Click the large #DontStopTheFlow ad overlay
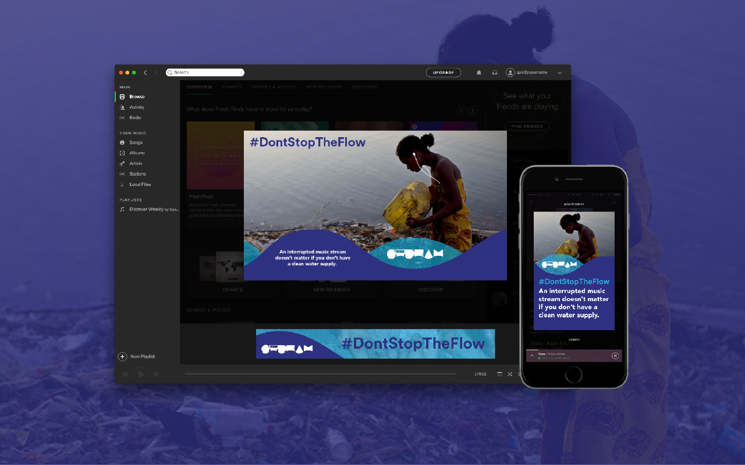This screenshot has width=745, height=465. click(375, 205)
